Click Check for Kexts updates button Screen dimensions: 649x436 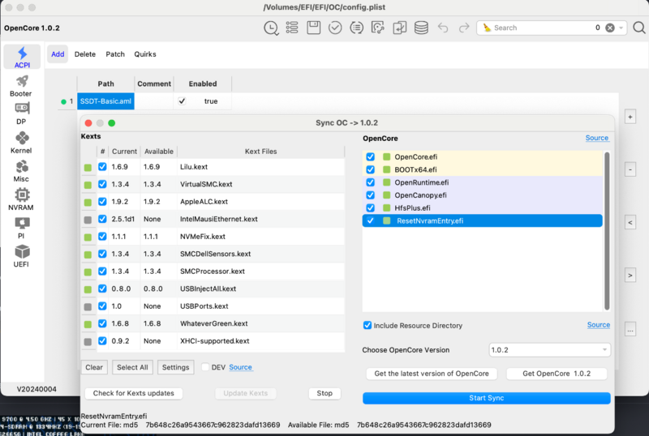[x=132, y=393]
